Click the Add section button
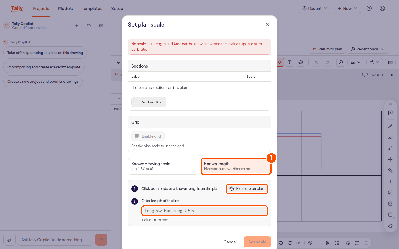Screen dimensions: 399x249 point(149,102)
